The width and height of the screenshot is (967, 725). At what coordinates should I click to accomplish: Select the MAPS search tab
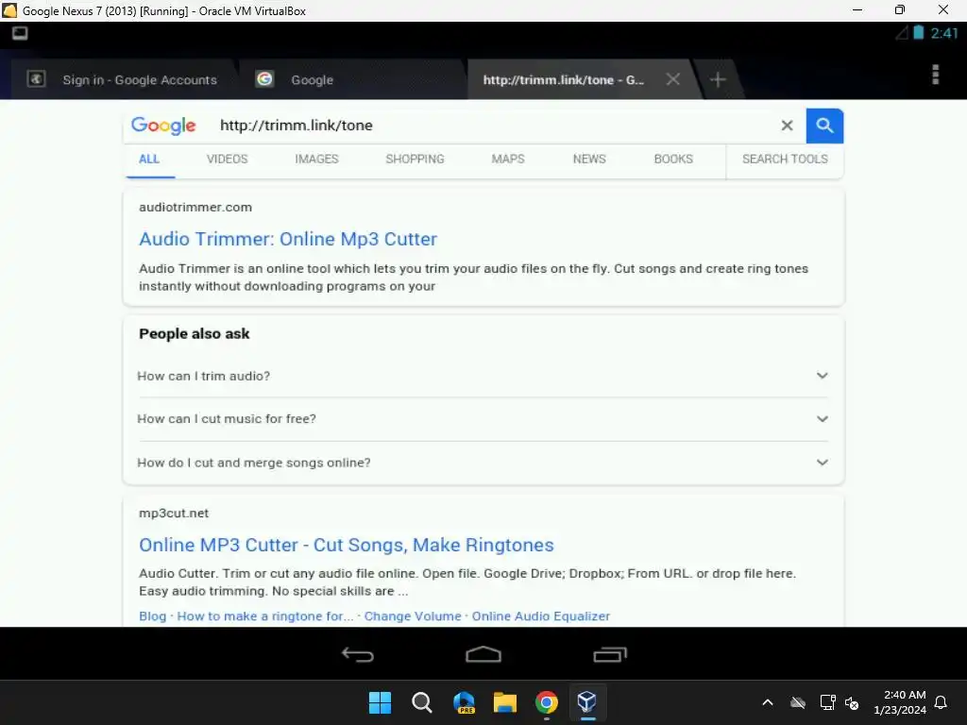point(508,159)
